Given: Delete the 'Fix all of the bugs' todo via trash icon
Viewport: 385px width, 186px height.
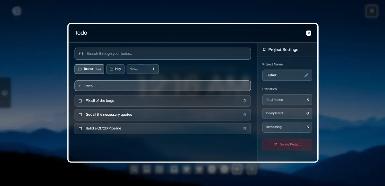Looking at the screenshot, I should click(245, 101).
